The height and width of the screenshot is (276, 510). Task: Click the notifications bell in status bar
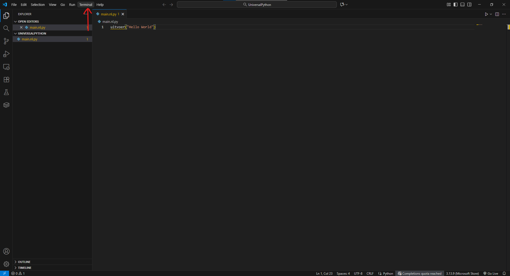(504, 273)
